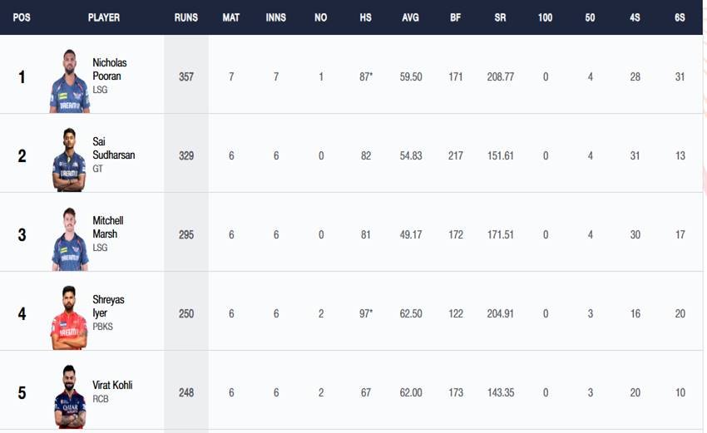Open Nicholas Pooran's player name link
Image resolution: width=707 pixels, height=433 pixels.
coord(110,70)
